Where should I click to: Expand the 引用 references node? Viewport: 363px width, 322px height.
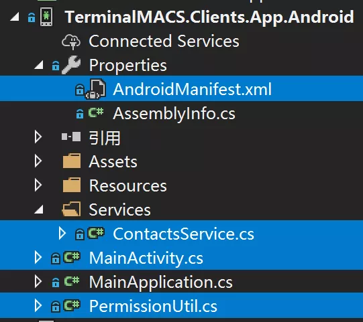pos(38,137)
